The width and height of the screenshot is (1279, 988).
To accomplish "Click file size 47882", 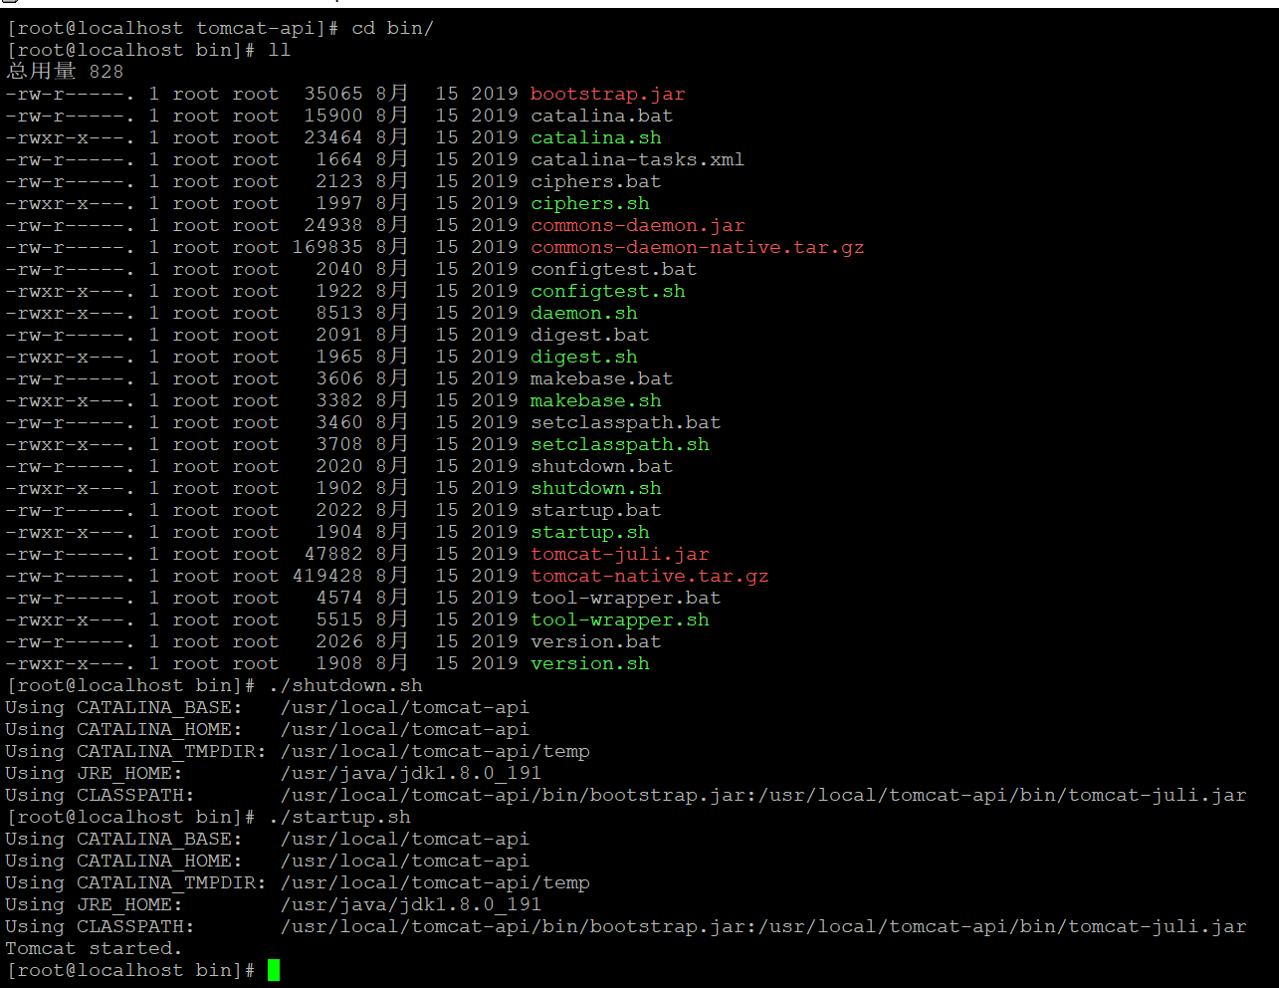I will (x=333, y=554).
